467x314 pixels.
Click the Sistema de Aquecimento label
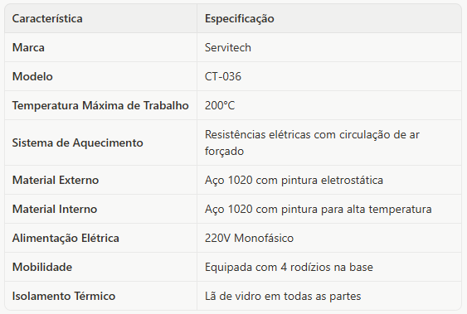77,143
